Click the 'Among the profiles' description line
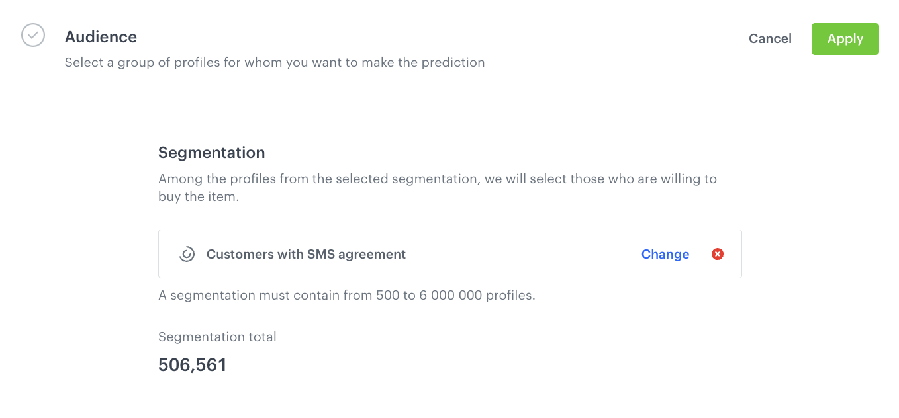Screen dimensions: 899x418 tap(437, 179)
